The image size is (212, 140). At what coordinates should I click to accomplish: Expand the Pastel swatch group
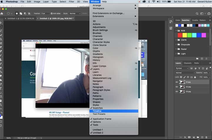[x=176, y=49]
